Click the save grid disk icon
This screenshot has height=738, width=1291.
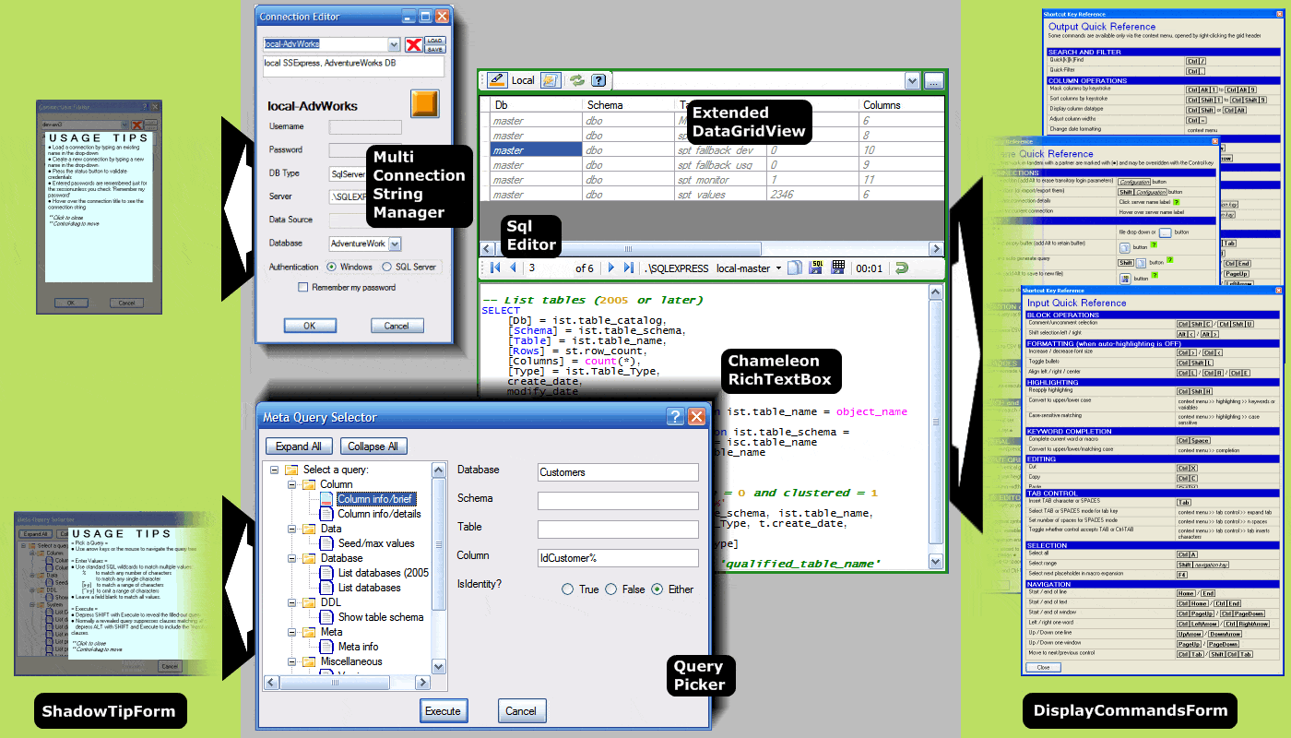point(838,268)
